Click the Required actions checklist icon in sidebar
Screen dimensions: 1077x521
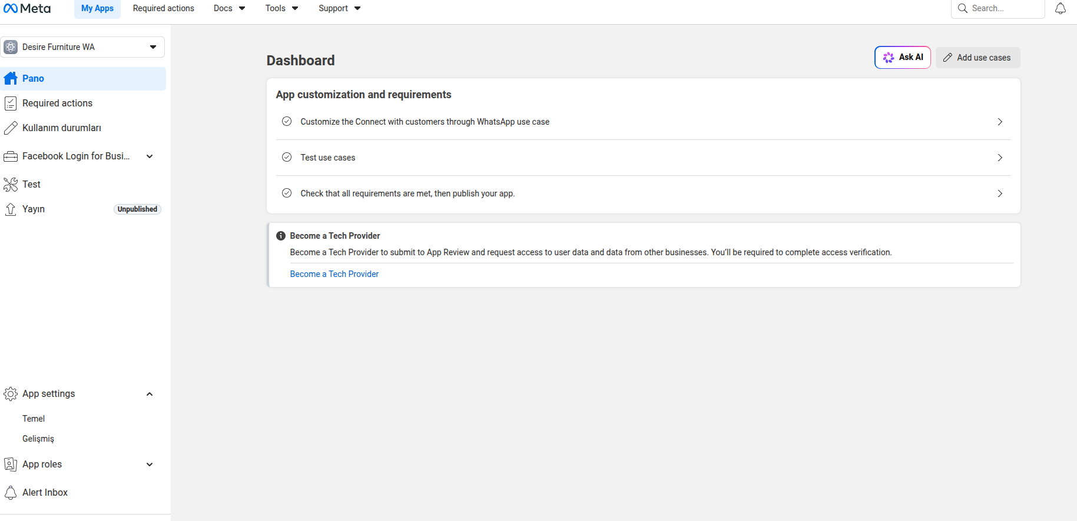pyautogui.click(x=11, y=103)
